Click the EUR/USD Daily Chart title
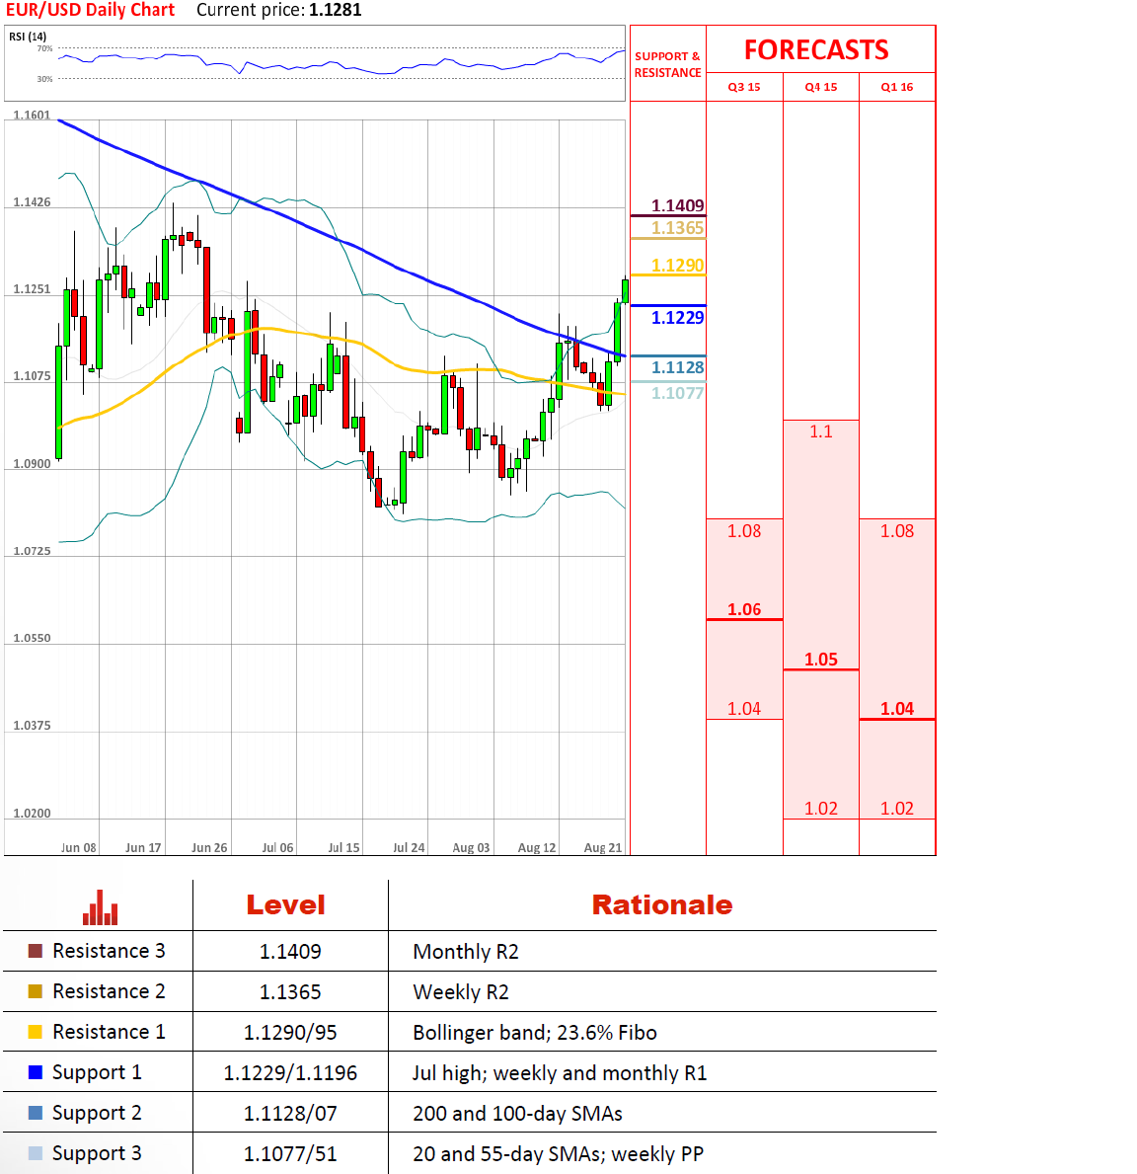 90,10
